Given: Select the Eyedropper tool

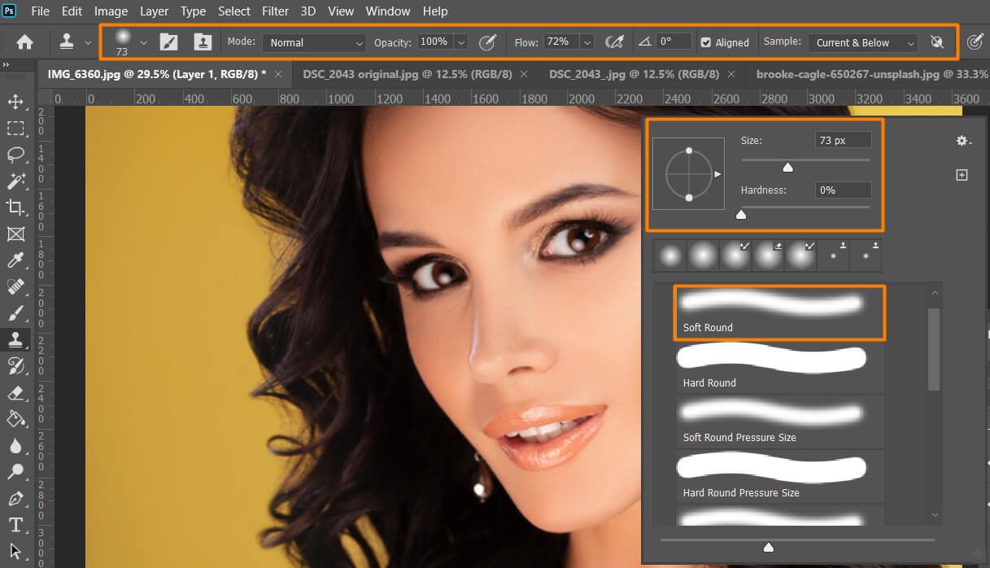Looking at the screenshot, I should point(17,260).
